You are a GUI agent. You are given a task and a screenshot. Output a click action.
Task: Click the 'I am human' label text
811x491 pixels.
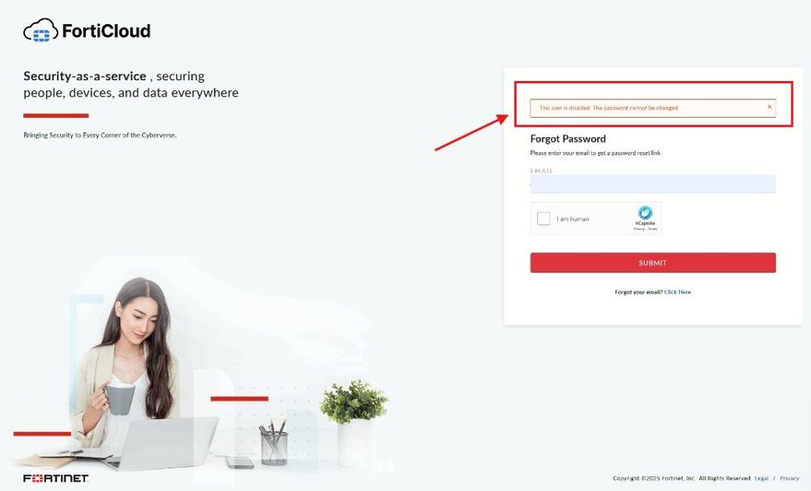pos(573,219)
